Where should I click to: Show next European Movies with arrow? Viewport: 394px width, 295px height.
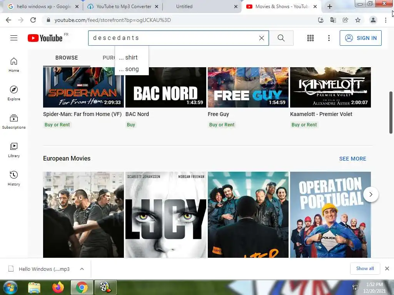(x=371, y=194)
